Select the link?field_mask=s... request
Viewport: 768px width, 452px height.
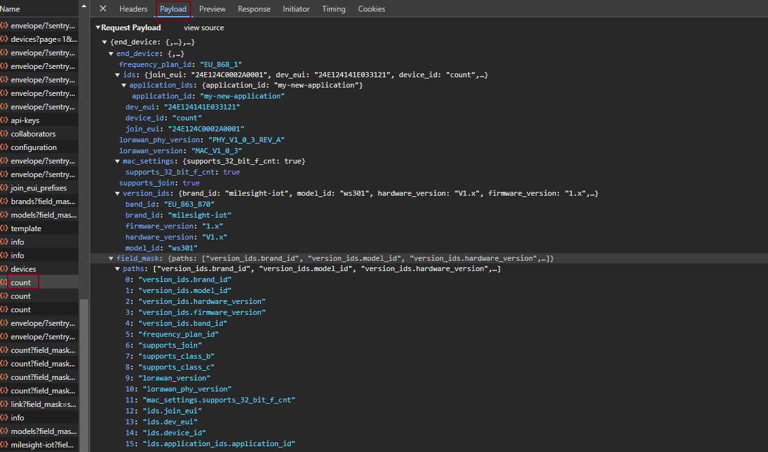coord(39,404)
